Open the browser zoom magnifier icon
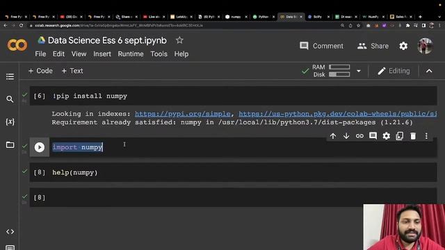445x250 pixels. 343,26
